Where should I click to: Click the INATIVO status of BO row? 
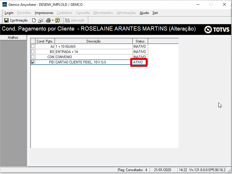click(x=140, y=52)
